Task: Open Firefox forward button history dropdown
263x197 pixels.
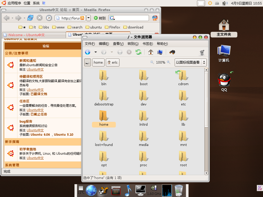Action: point(24,18)
